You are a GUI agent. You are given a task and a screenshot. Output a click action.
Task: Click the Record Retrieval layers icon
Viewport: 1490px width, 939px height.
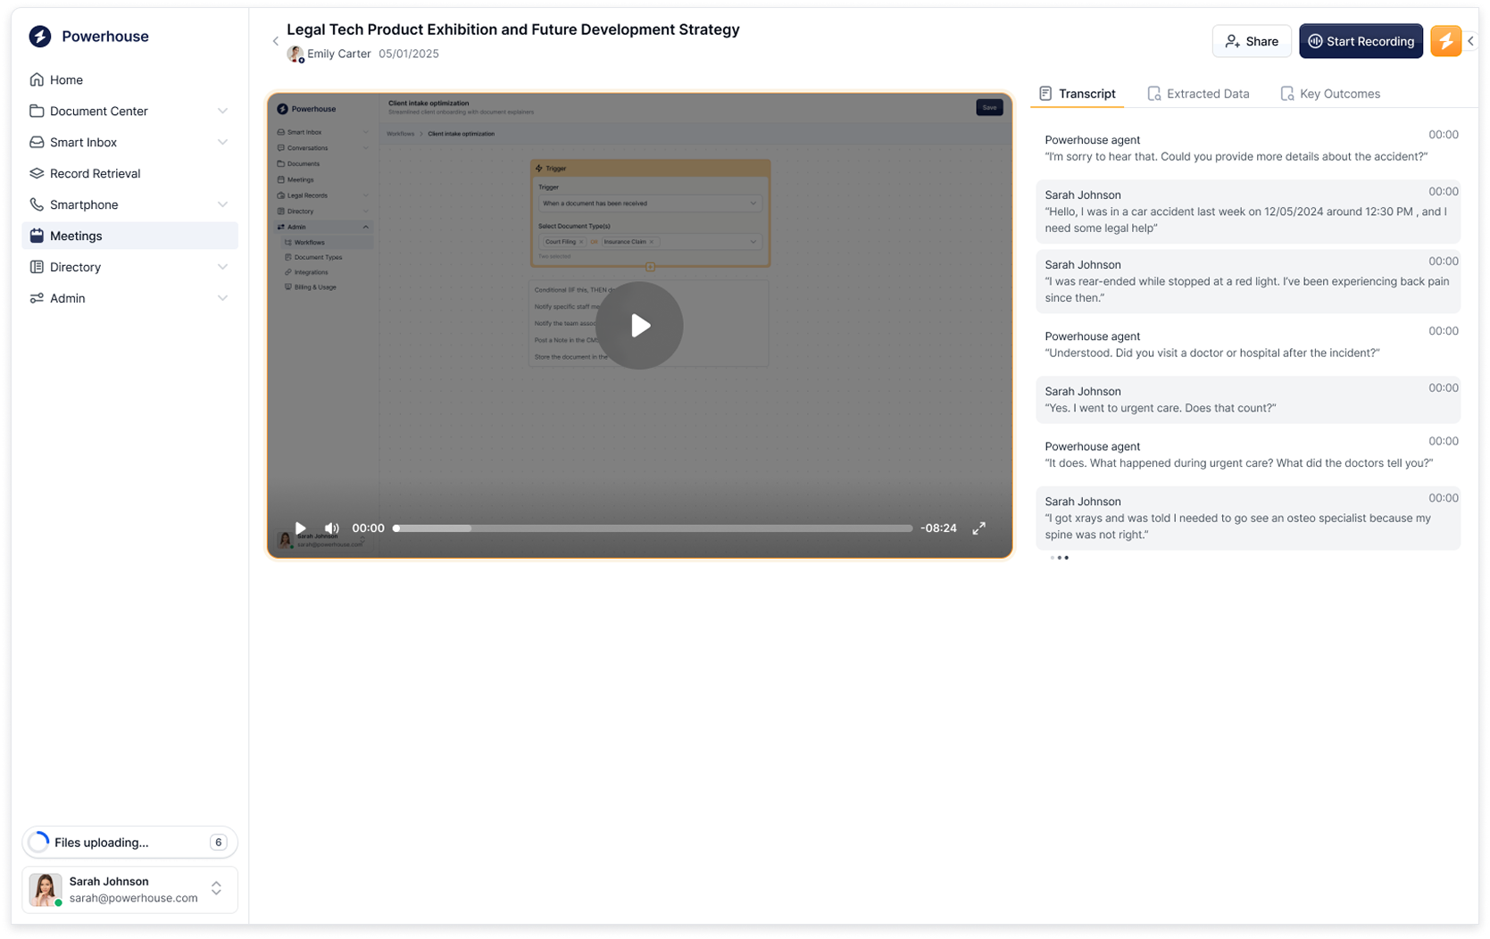pyautogui.click(x=37, y=173)
